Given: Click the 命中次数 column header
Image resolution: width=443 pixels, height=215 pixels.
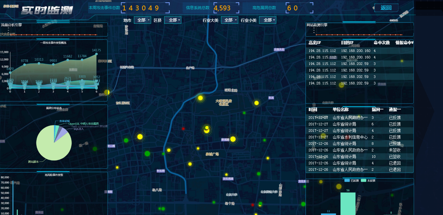Looking at the screenshot, I should pyautogui.click(x=382, y=43).
